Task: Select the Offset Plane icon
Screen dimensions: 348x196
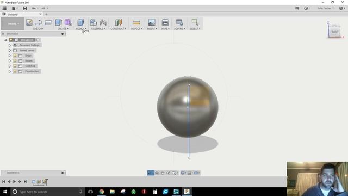Action: click(119, 22)
